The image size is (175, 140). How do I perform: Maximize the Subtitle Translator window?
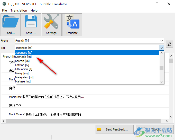157,4
